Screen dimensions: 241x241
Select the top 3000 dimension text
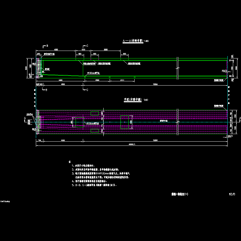click(106, 49)
